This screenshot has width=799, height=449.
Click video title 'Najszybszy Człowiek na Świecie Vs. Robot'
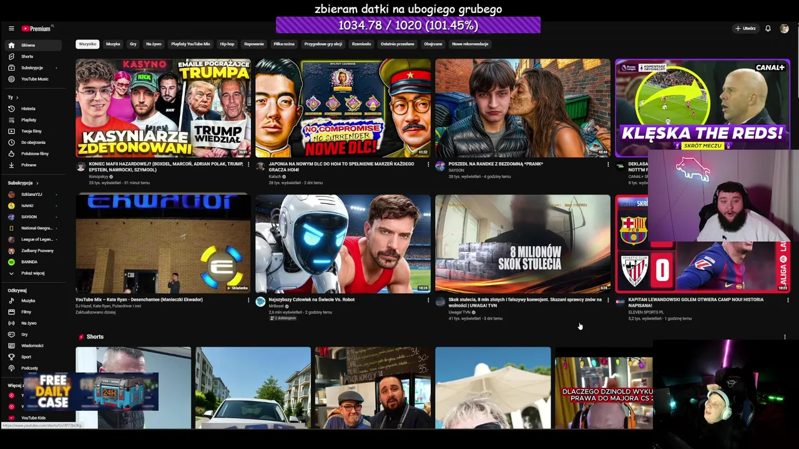(311, 299)
